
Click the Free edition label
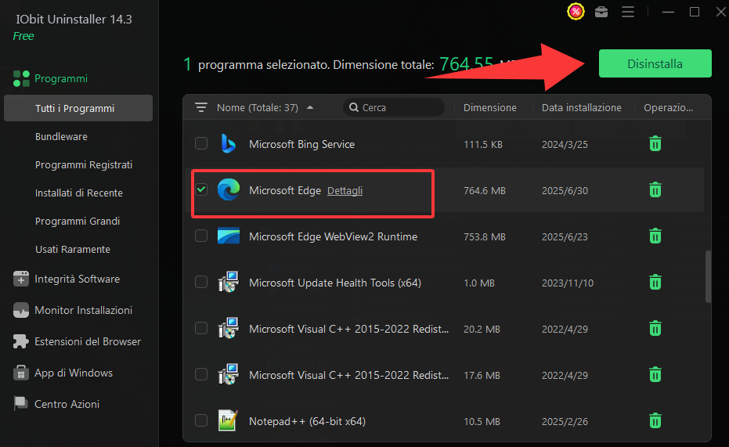pyautogui.click(x=23, y=36)
